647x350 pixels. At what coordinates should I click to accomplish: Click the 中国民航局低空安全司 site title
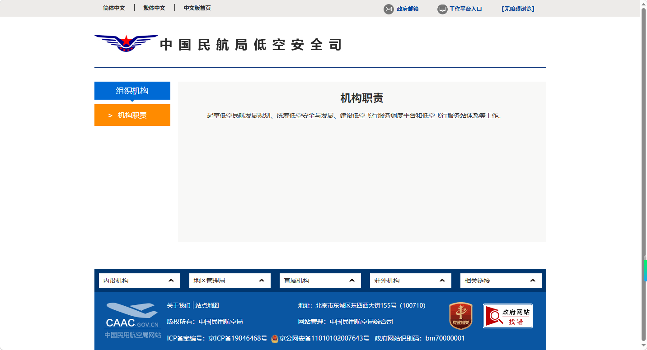point(251,45)
